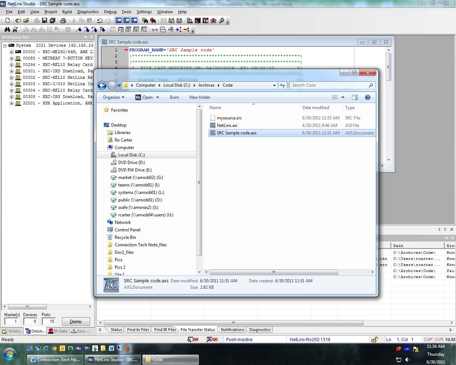Click the volume speaker tray icon
Viewport: 456px width, 365px height.
tap(407, 360)
